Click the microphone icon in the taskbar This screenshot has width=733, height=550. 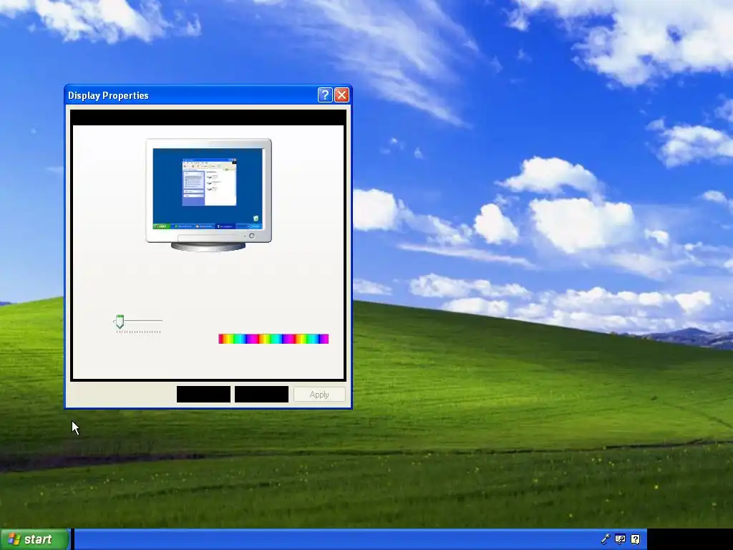tap(606, 539)
